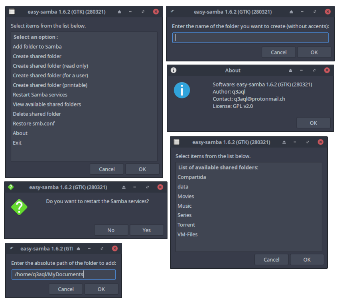Roll up the About dialog with shade button
The height and width of the screenshot is (303, 339).
tap(290, 70)
